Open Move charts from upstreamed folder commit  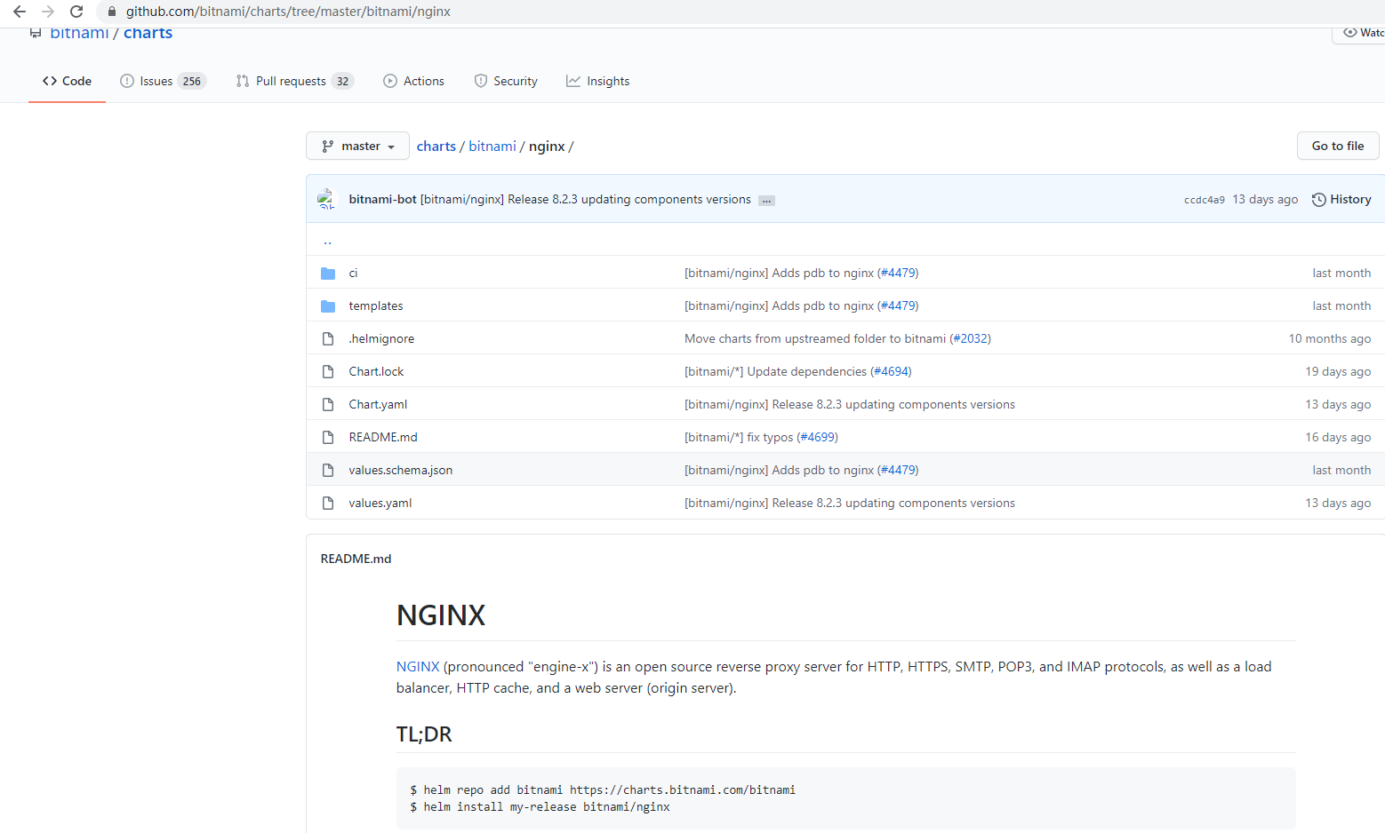[x=815, y=338]
